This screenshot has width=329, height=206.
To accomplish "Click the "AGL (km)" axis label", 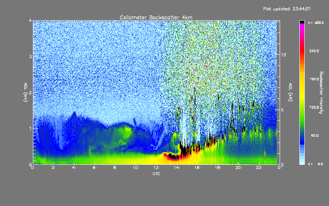I will pyautogui.click(x=25, y=92).
